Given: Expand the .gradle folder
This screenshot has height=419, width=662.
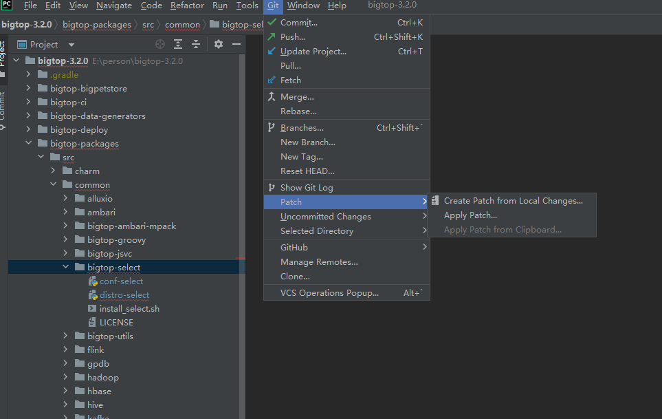Looking at the screenshot, I should click(x=28, y=74).
